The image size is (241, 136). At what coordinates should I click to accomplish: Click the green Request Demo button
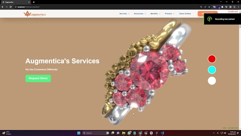pos(38,78)
